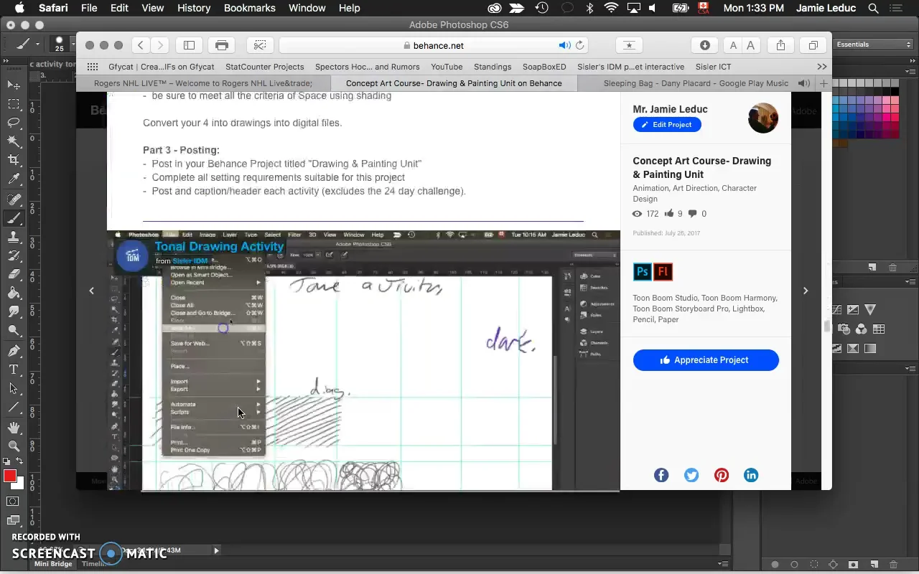Image resolution: width=919 pixels, height=574 pixels.
Task: Select the Hand tool
Action: coord(14,428)
